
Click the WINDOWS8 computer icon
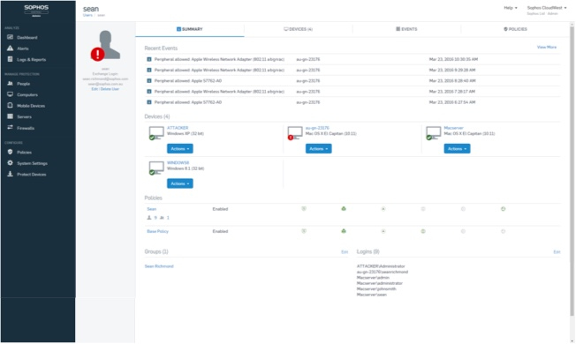[x=156, y=168]
